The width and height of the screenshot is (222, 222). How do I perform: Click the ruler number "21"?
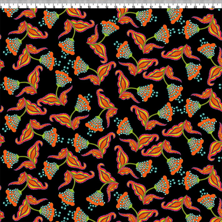click(187, 7)
